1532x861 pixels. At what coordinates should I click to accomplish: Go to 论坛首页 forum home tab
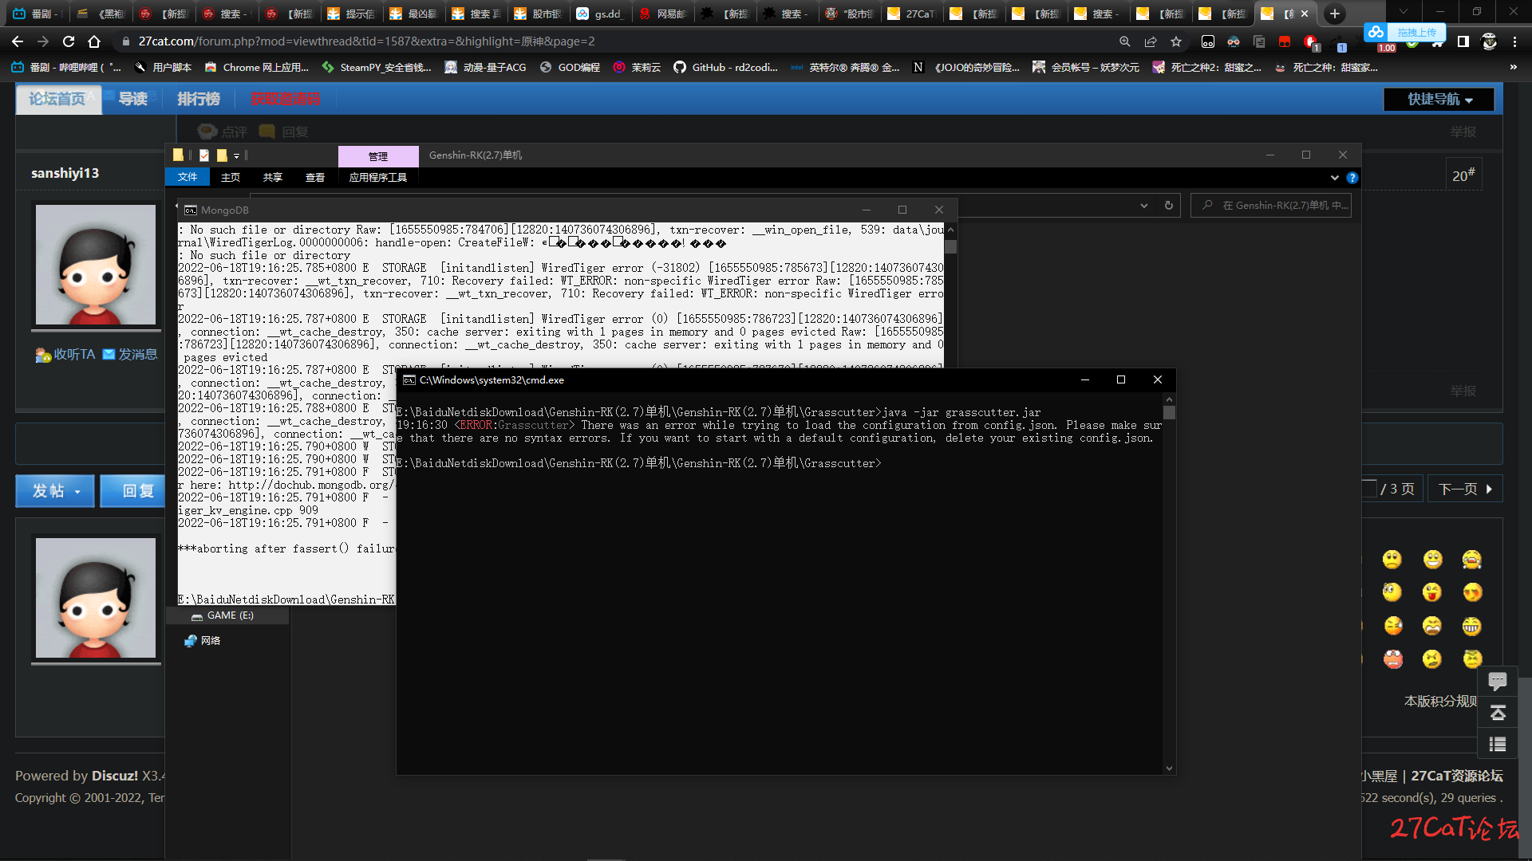[x=57, y=99]
